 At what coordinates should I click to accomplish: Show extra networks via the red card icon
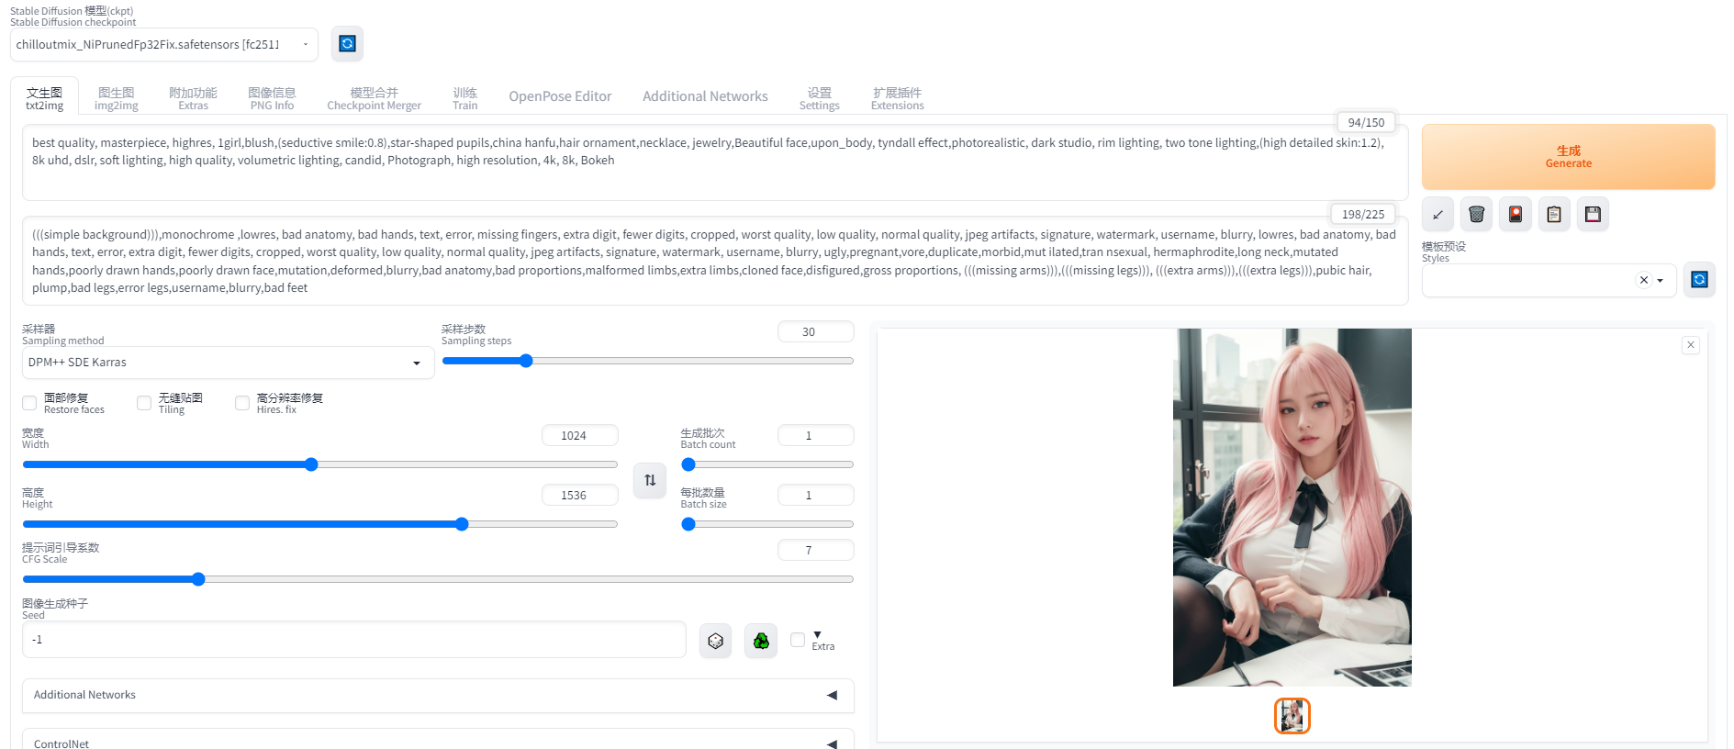tap(1516, 215)
